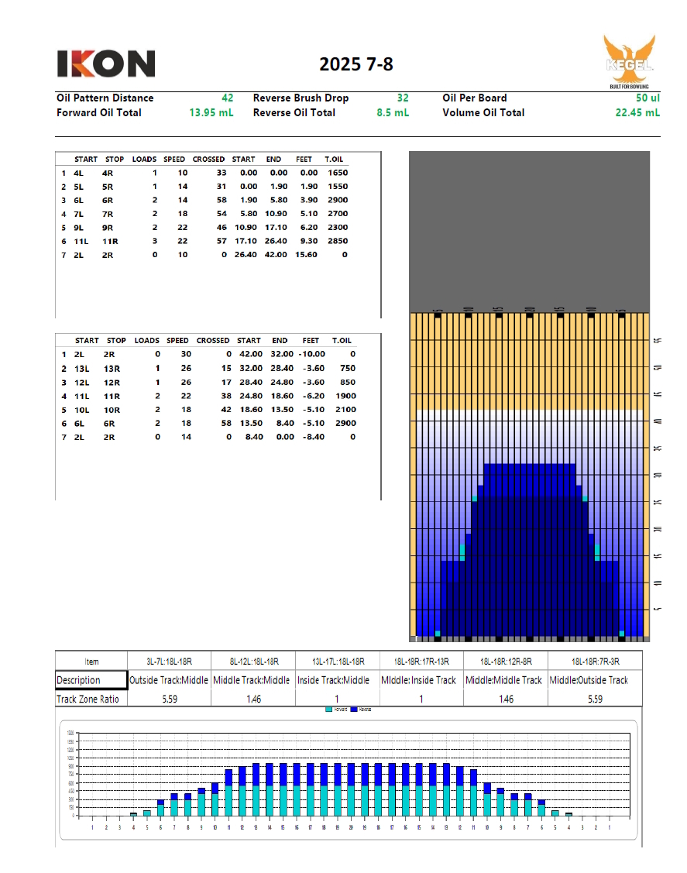The width and height of the screenshot is (687, 873).
Task: Select zone header 8L-12L:18L-18R
Action: point(254,662)
